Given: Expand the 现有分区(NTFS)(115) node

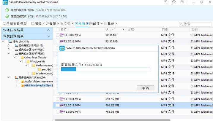Looking at the screenshot, I should pyautogui.click(x=9, y=45).
